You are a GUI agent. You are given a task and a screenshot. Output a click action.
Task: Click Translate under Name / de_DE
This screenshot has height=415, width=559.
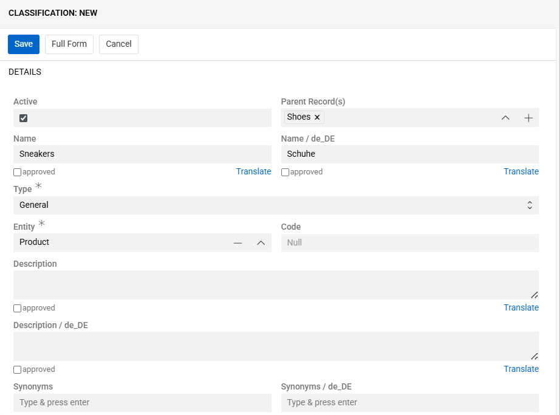coord(521,171)
